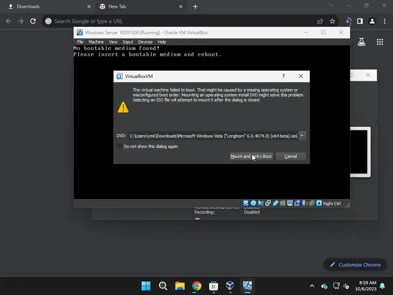Open Microsoft Store from taskbar
Screen dimensions: 393x295
coord(213,286)
